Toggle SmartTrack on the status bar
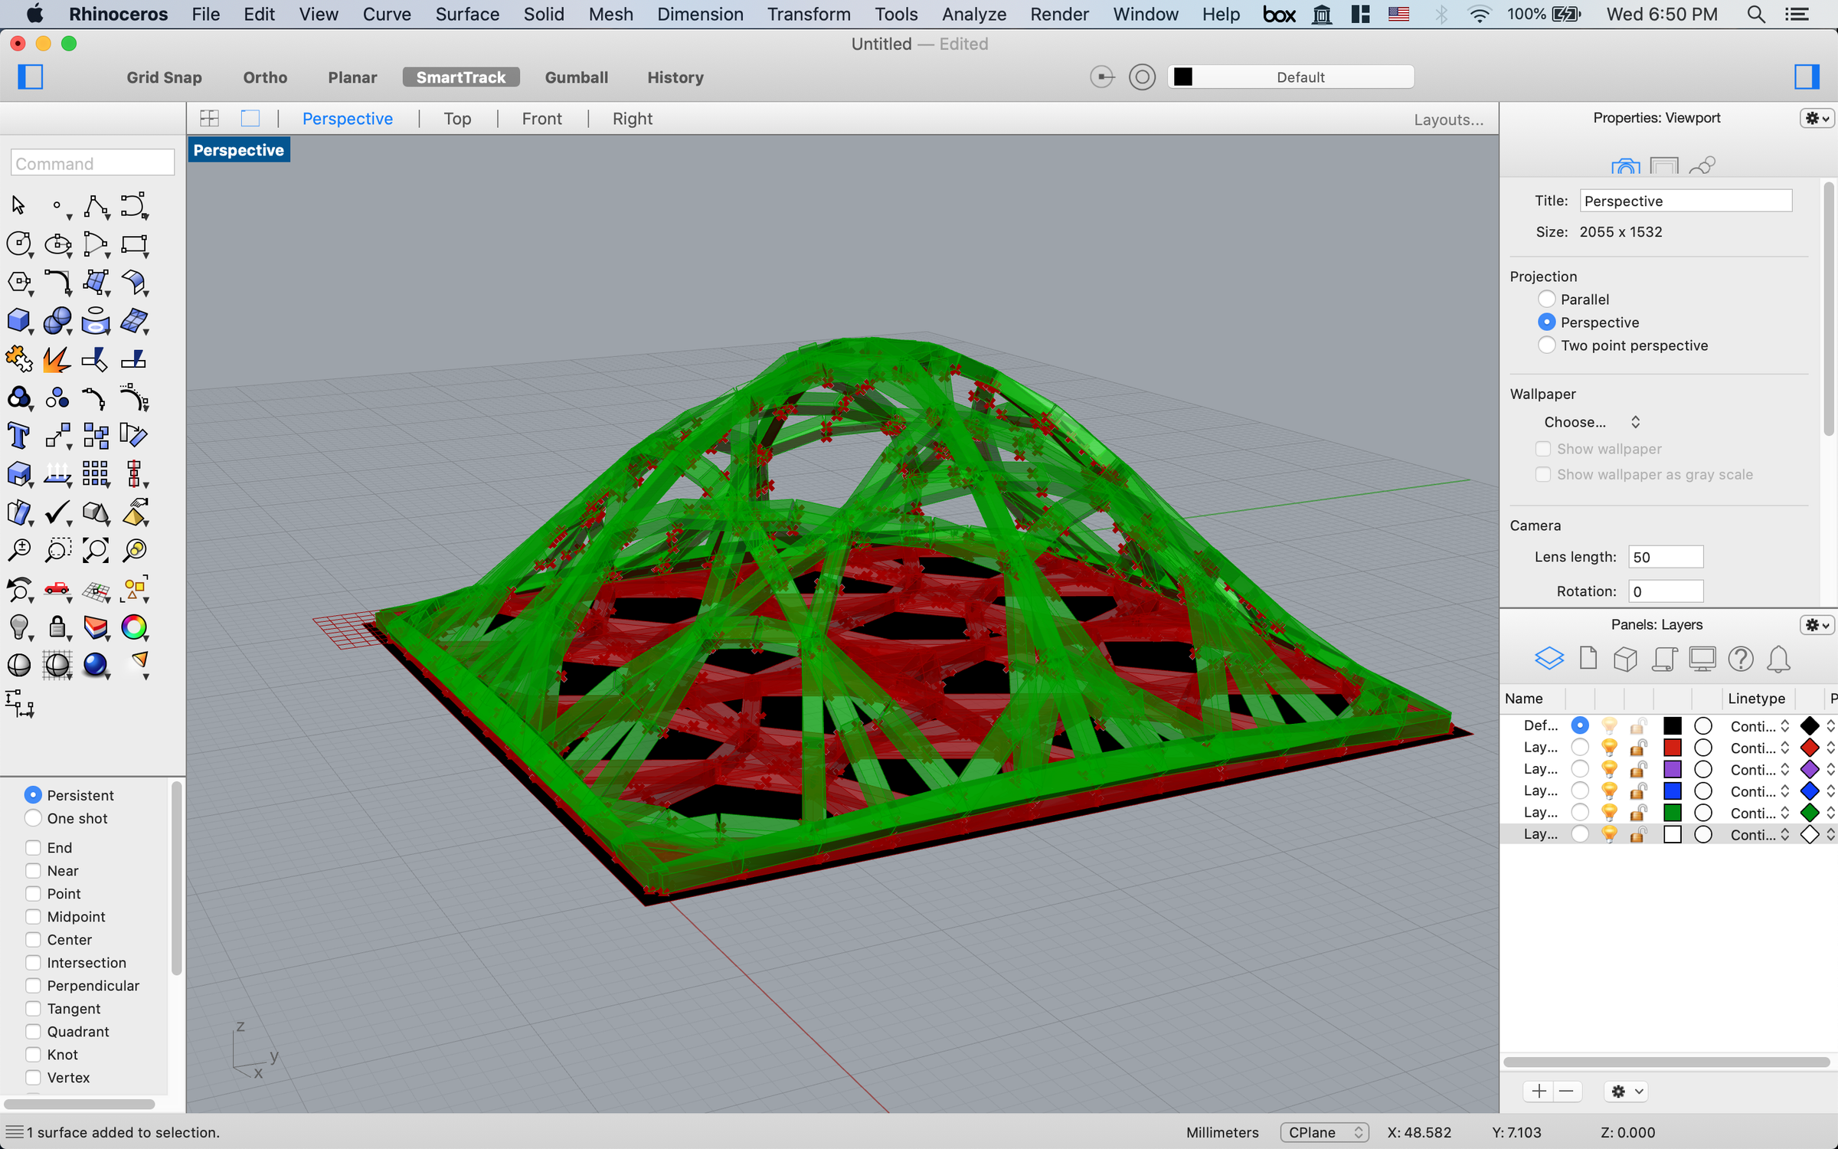1838x1149 pixels. point(460,77)
